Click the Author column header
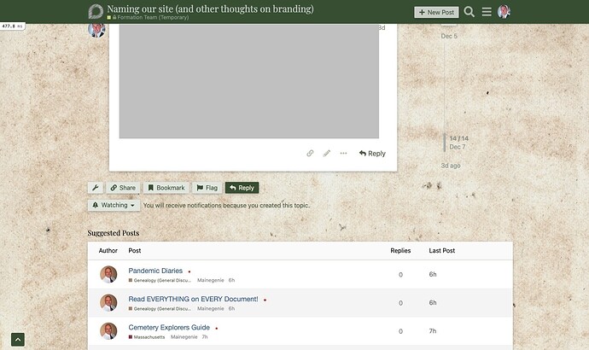The width and height of the screenshot is (589, 350). pos(108,250)
